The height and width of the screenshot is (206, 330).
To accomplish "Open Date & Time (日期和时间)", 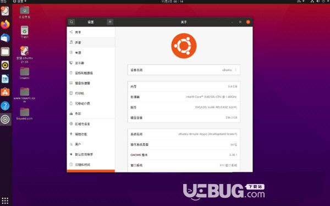I will click(91, 165).
